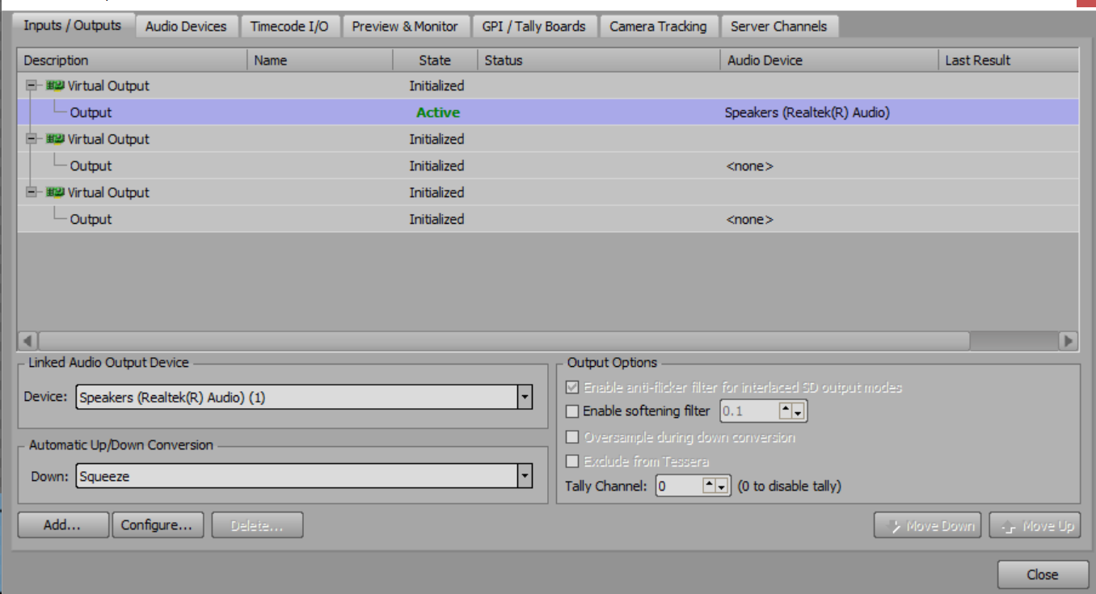Screen dimensions: 1096x594
Task: Switch to the Inputs / Outputs tab
Action: 73,25
